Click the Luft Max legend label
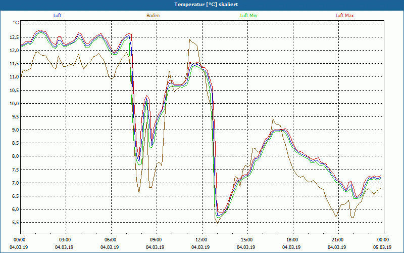Screen dimensions: 404x253 coord(344,16)
